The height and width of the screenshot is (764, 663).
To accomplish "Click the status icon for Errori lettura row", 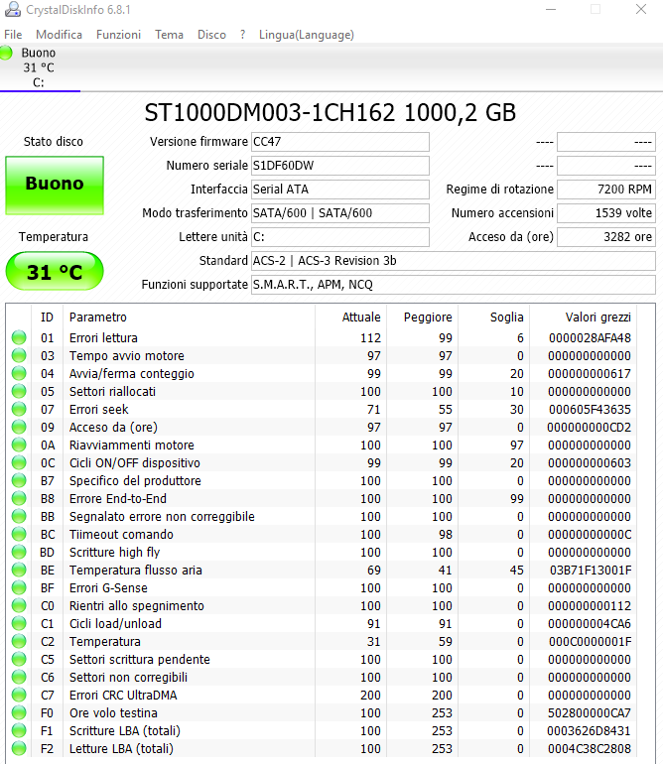I will 19,337.
